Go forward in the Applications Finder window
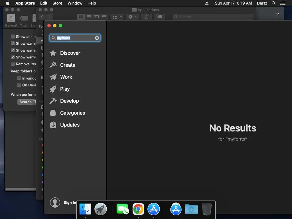292x219 pixels. pyautogui.click(x=49, y=17)
